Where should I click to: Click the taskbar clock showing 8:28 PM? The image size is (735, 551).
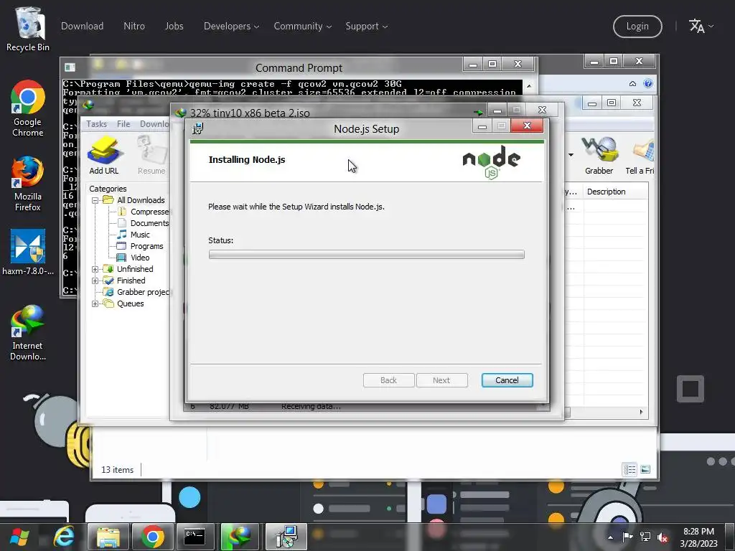tap(698, 537)
